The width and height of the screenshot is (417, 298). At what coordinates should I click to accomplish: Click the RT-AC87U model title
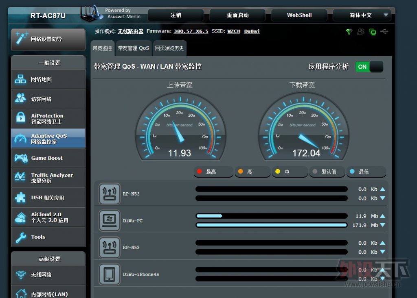pyautogui.click(x=48, y=16)
